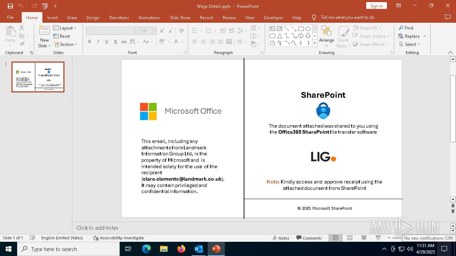Image resolution: width=456 pixels, height=256 pixels.
Task: Click Find in Editing group
Action: point(406,28)
